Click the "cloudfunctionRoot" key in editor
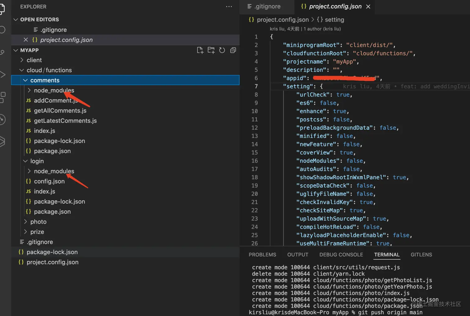Image resolution: width=470 pixels, height=316 pixels. pos(315,53)
